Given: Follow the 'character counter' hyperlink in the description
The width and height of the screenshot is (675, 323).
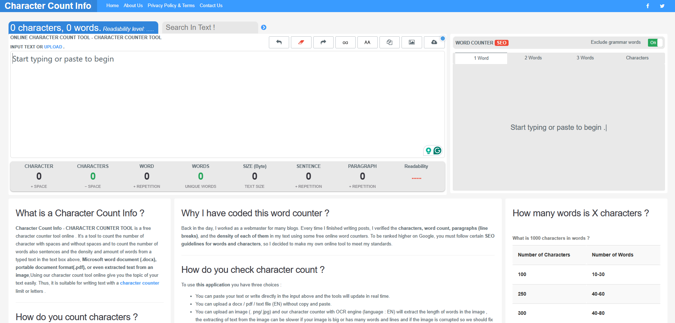Looking at the screenshot, I should [139, 283].
